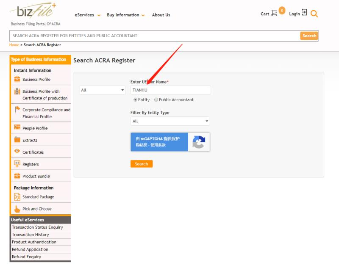Click the Cart link text
Image resolution: width=339 pixels, height=268 pixels.
[x=265, y=14]
